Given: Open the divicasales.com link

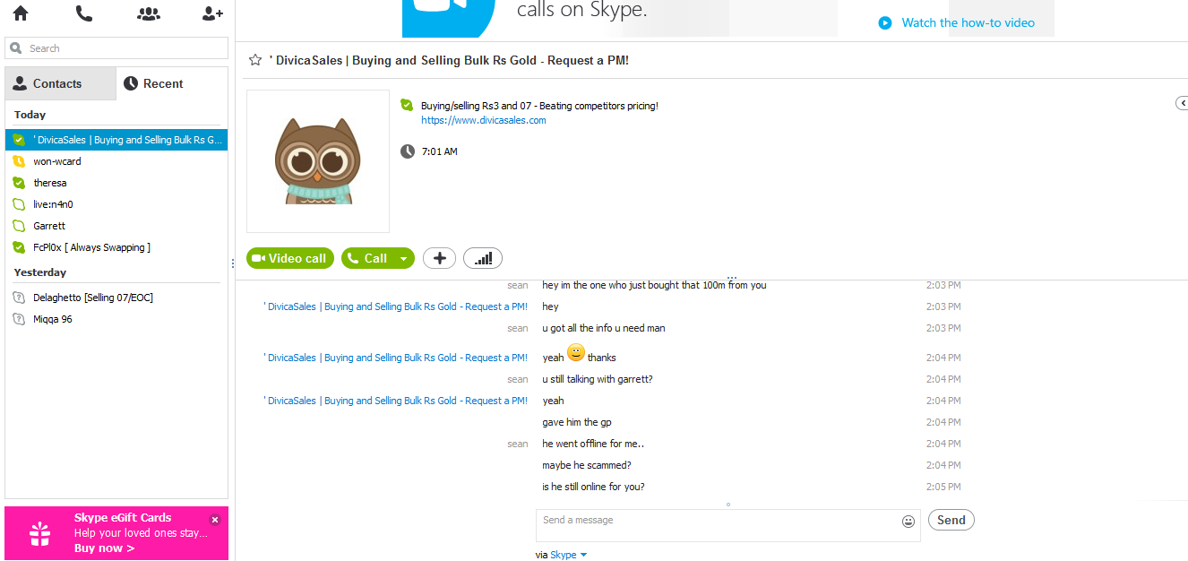Looking at the screenshot, I should pos(484,120).
